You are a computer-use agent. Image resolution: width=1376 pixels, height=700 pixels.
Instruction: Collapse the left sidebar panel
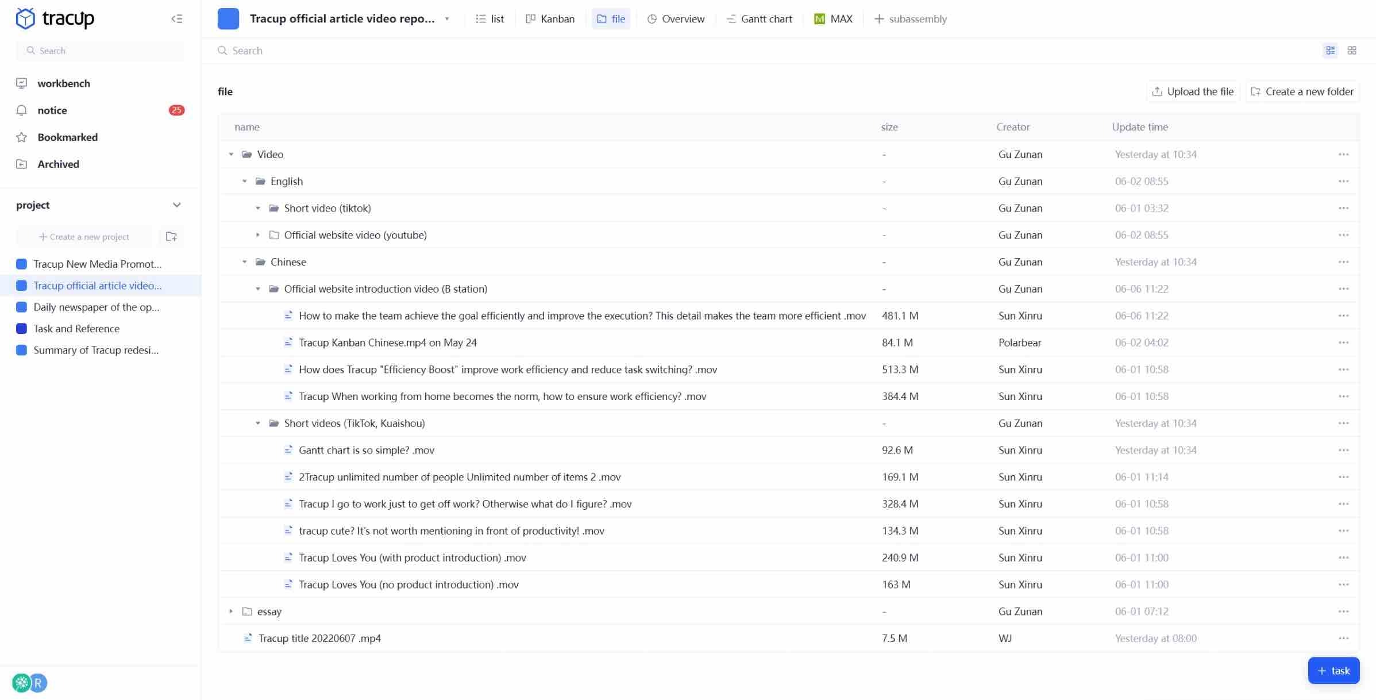(176, 19)
